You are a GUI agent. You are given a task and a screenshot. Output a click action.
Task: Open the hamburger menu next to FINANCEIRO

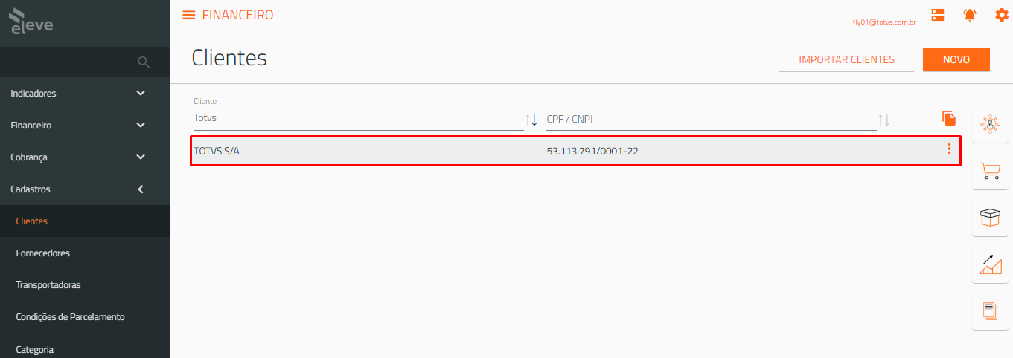pyautogui.click(x=188, y=15)
